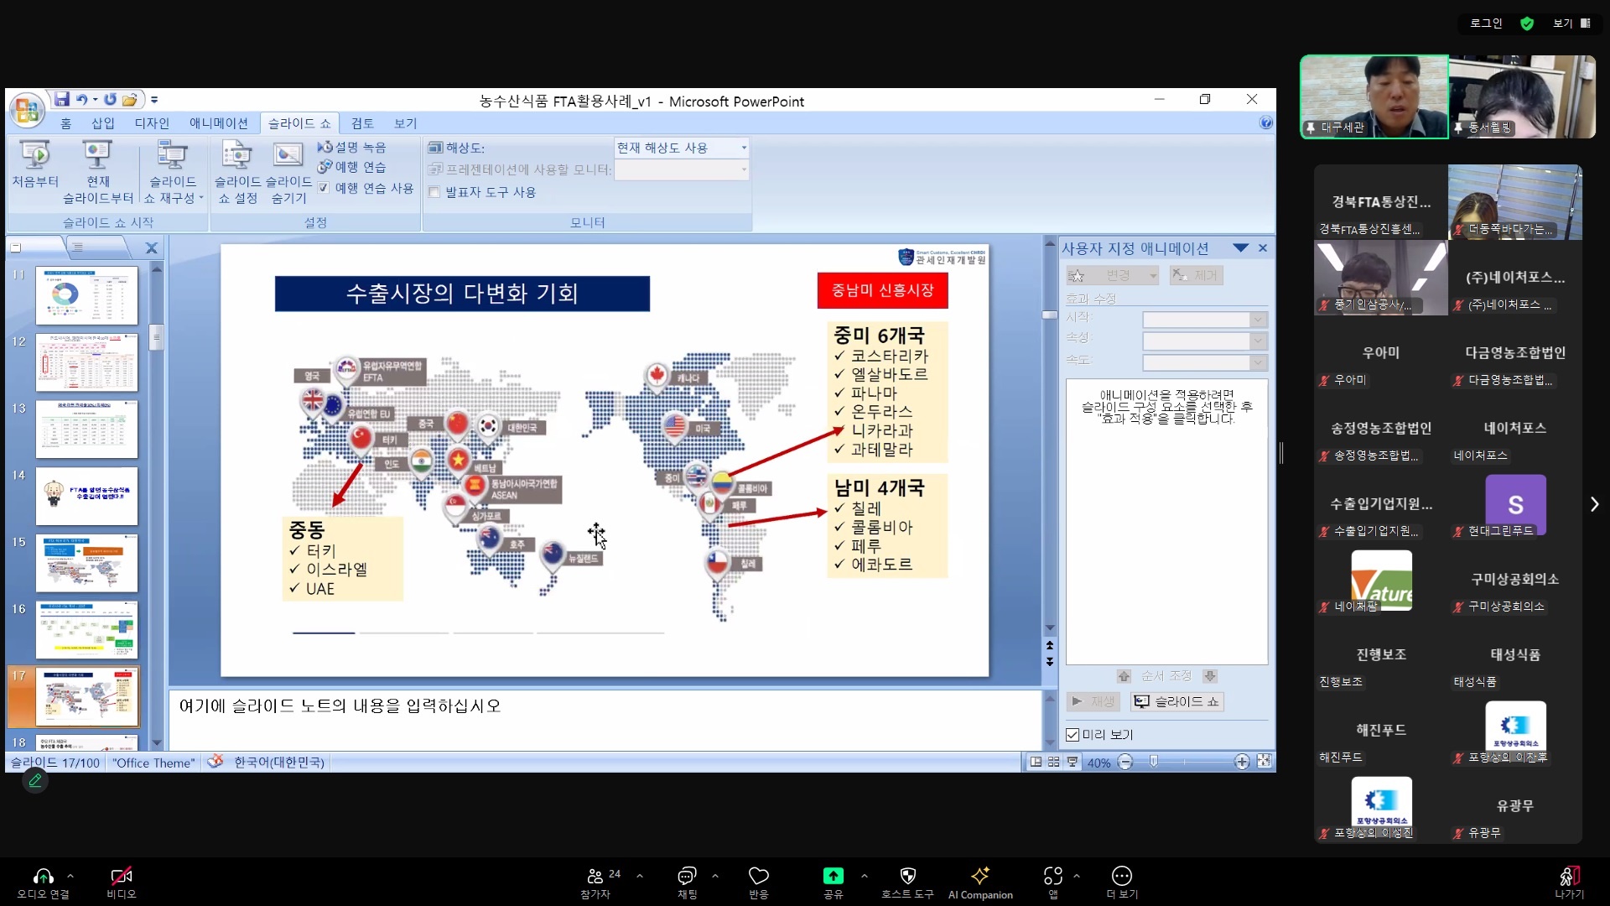Viewport: 1610px width, 906px height.
Task: Click Zoom View (보기) button at top
Action: point(1571,23)
